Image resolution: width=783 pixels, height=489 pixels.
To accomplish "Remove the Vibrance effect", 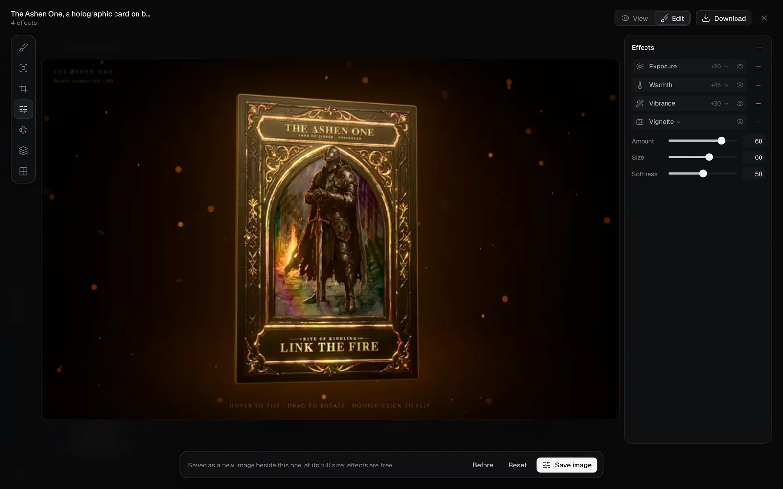I will 758,103.
